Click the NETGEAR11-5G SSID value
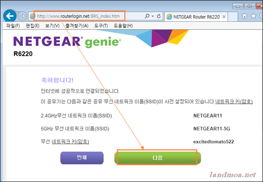The height and width of the screenshot is (182, 263). click(x=212, y=128)
